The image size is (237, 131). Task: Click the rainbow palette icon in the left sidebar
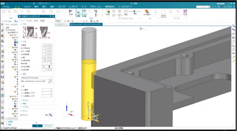click(x=2, y=107)
